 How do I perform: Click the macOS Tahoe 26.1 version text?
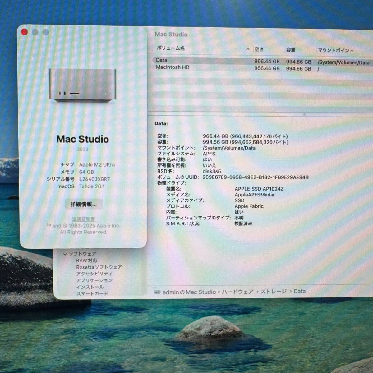92,186
